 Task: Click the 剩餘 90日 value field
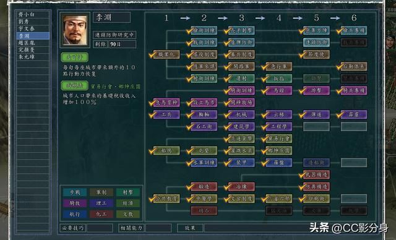123,44
